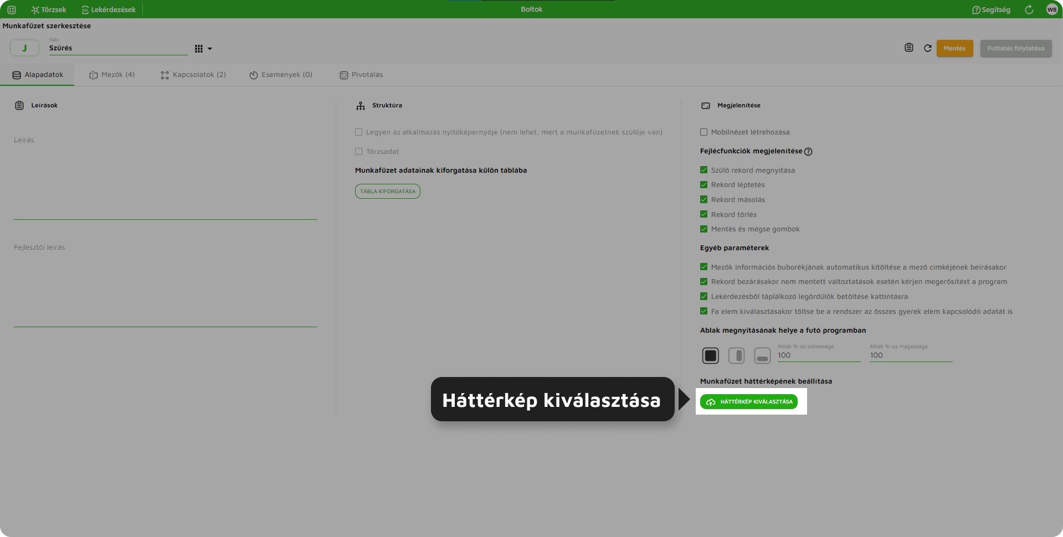The image size is (1063, 537).
Task: Switch to the Mezők (4) tab
Action: click(112, 75)
